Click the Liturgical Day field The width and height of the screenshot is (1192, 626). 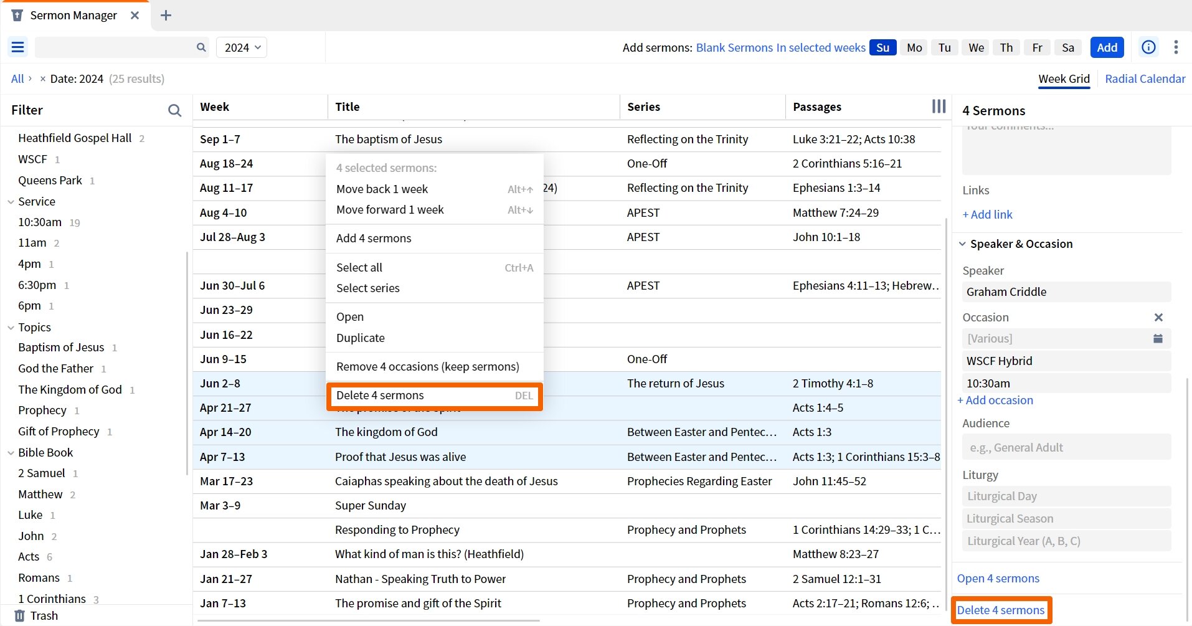[1066, 496]
